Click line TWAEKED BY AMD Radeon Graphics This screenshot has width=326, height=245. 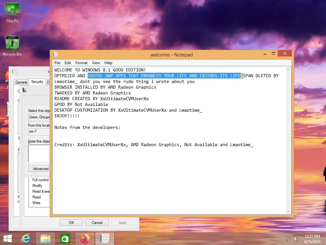(93, 93)
